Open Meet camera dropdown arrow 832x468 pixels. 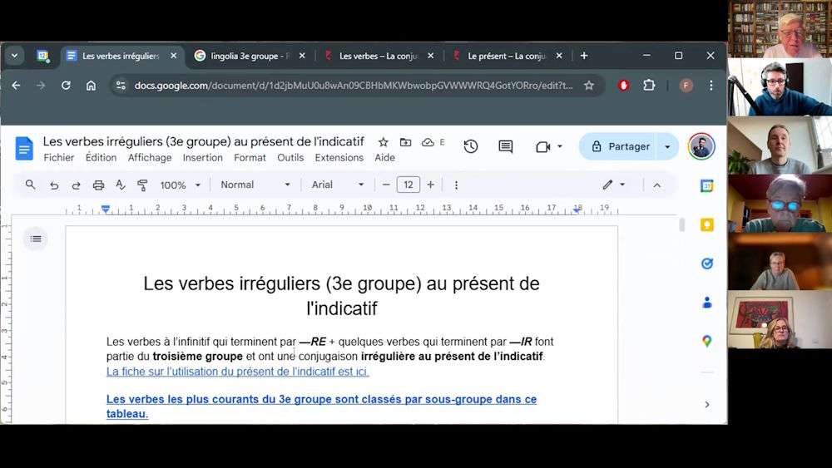[x=560, y=147]
